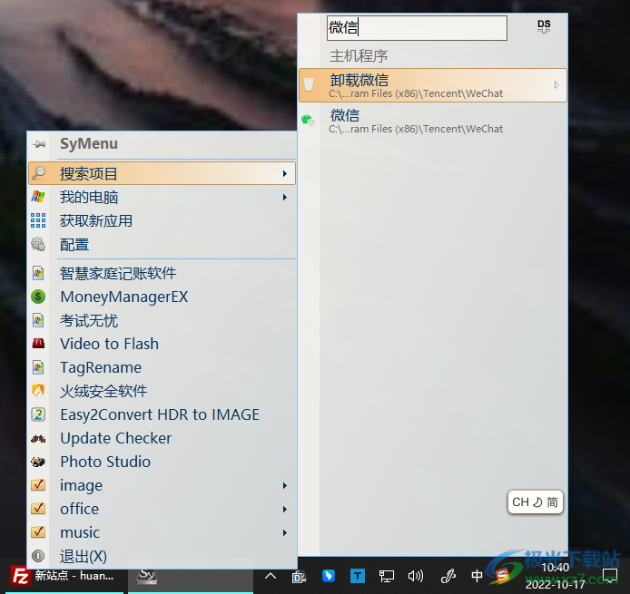Expand the office submenu arrow
This screenshot has width=630, height=594.
(284, 510)
